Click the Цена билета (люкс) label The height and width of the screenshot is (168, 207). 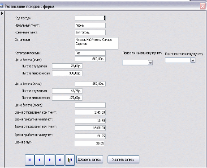29,105
